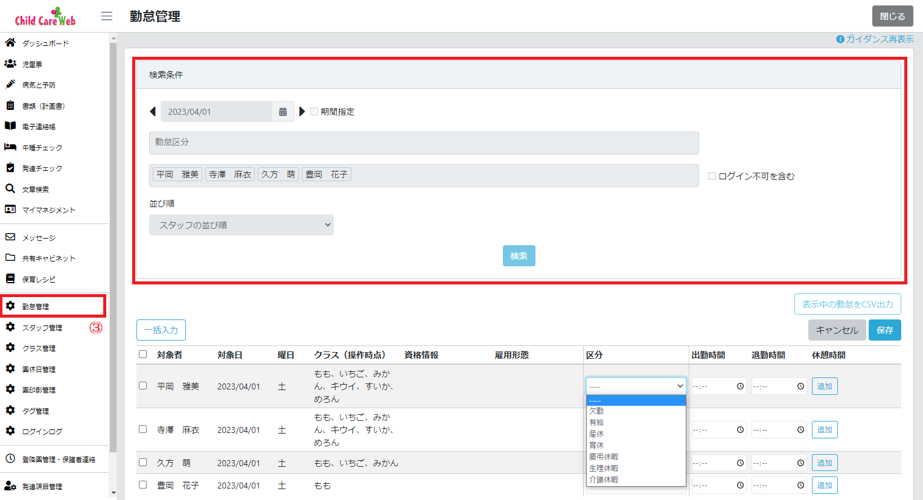
Task: Enable the ログイン不可を含む checkbox
Action: 711,175
